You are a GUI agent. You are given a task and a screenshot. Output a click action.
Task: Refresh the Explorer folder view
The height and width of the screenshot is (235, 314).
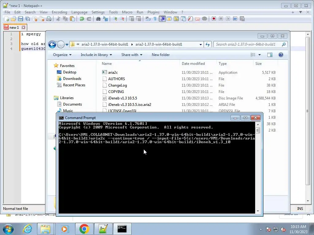coord(208,44)
